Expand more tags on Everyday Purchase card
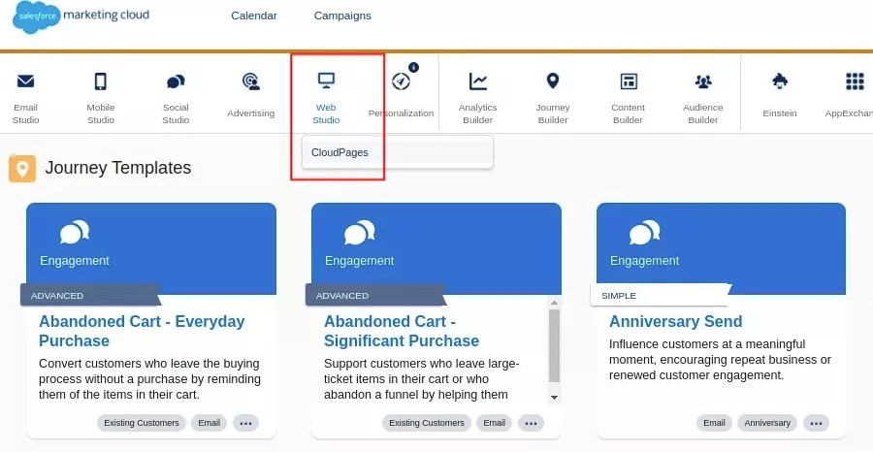The width and height of the screenshot is (873, 452). (246, 423)
